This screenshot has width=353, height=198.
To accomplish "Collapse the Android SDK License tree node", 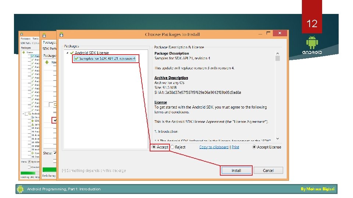I will click(67, 53).
